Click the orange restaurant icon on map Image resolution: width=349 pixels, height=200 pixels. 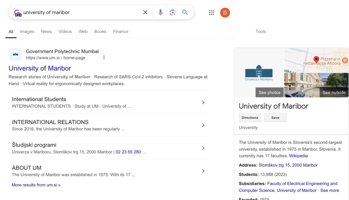(345, 60)
